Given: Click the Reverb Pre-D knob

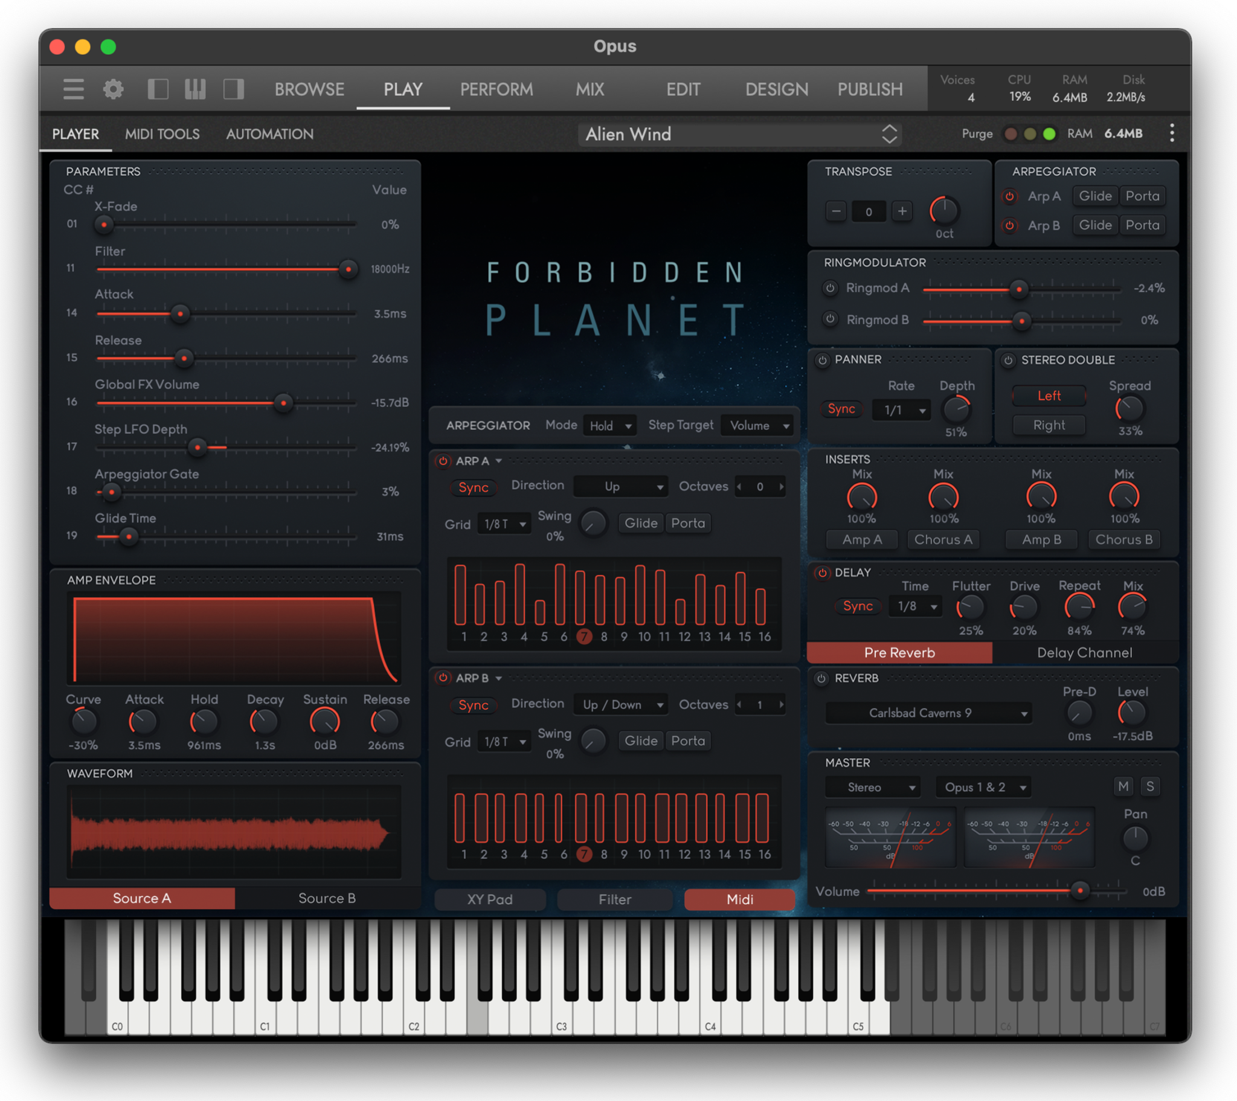Looking at the screenshot, I should (x=1078, y=713).
